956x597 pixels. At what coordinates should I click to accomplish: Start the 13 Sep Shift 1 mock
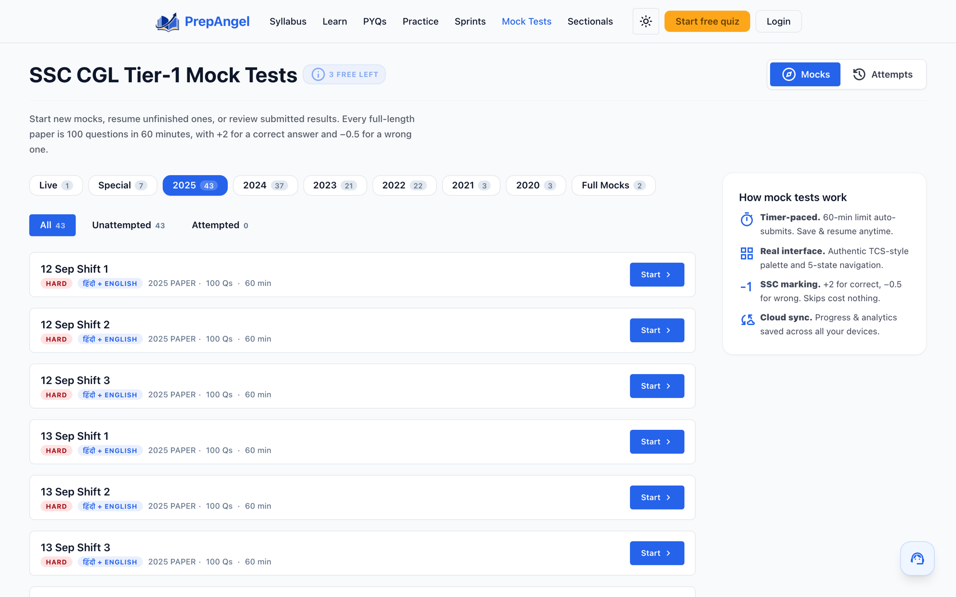click(657, 442)
